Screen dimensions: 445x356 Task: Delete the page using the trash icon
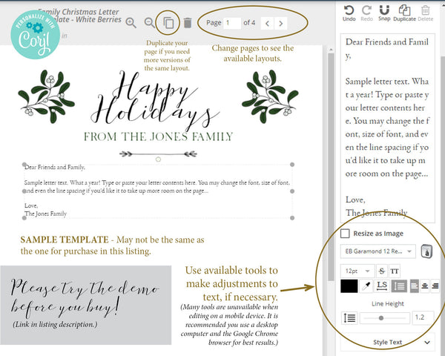[188, 23]
